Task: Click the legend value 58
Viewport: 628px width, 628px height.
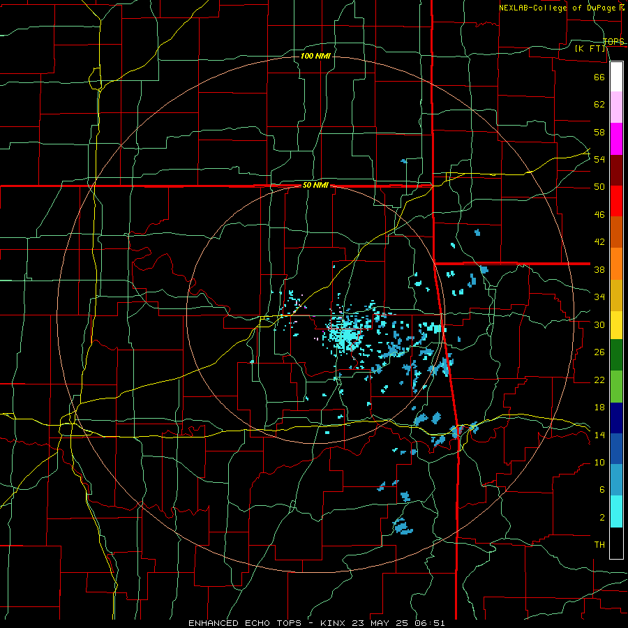Action: pos(599,132)
